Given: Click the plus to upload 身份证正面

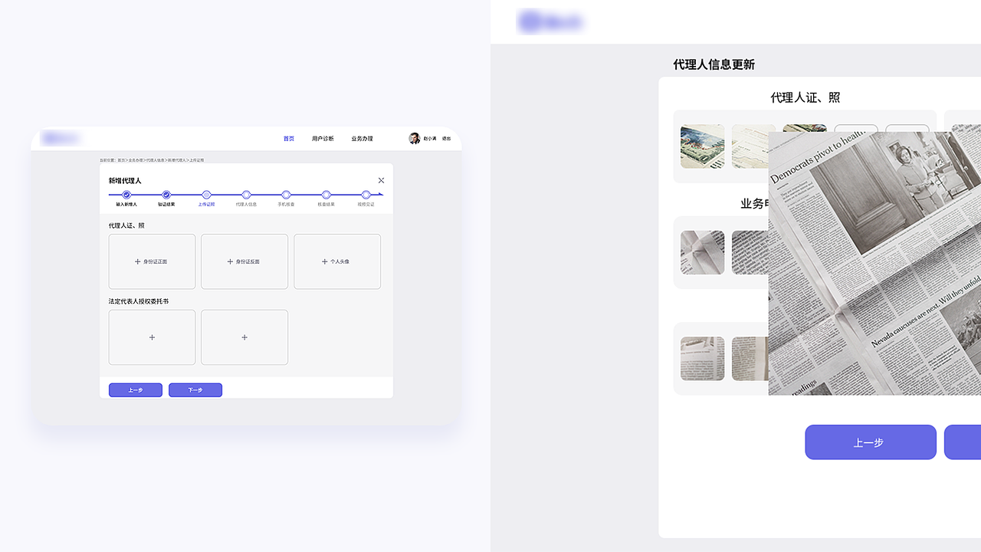Looking at the screenshot, I should click(151, 261).
